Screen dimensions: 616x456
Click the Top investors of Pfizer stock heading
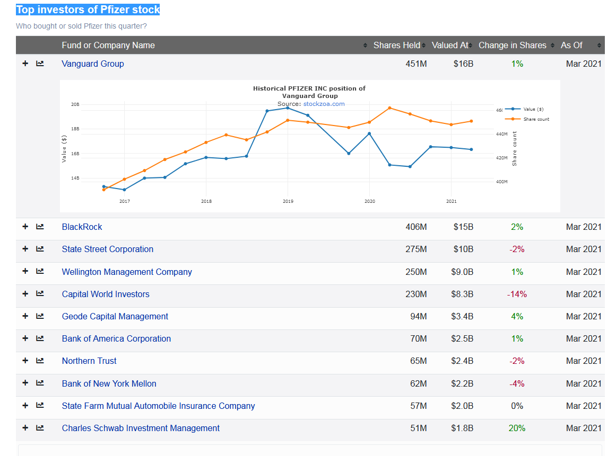[x=88, y=10]
